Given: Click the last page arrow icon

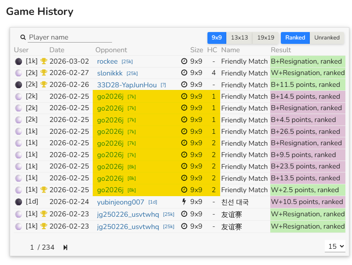Looking at the screenshot, I should pyautogui.click(x=65, y=247).
